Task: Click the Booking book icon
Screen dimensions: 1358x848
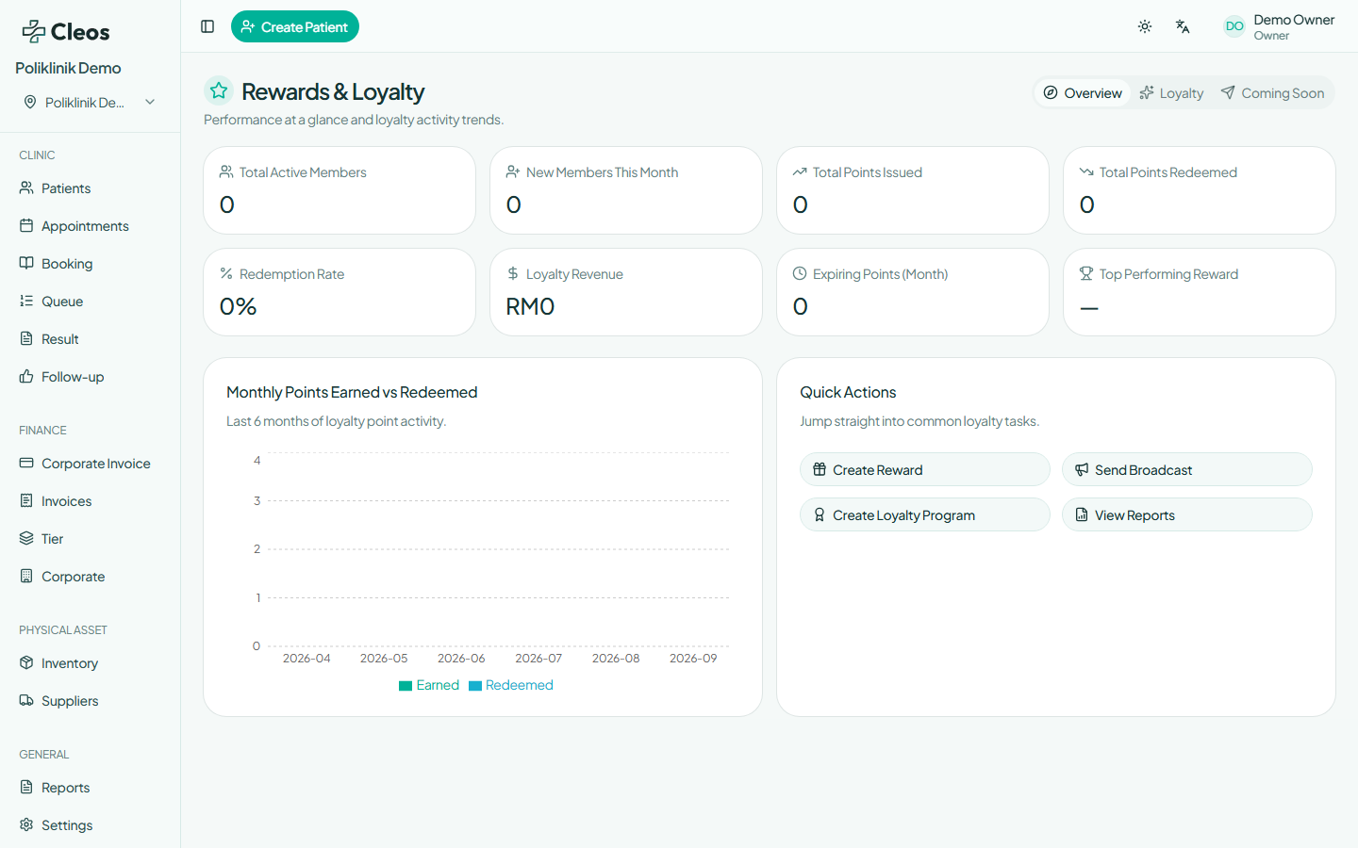Action: click(x=26, y=264)
